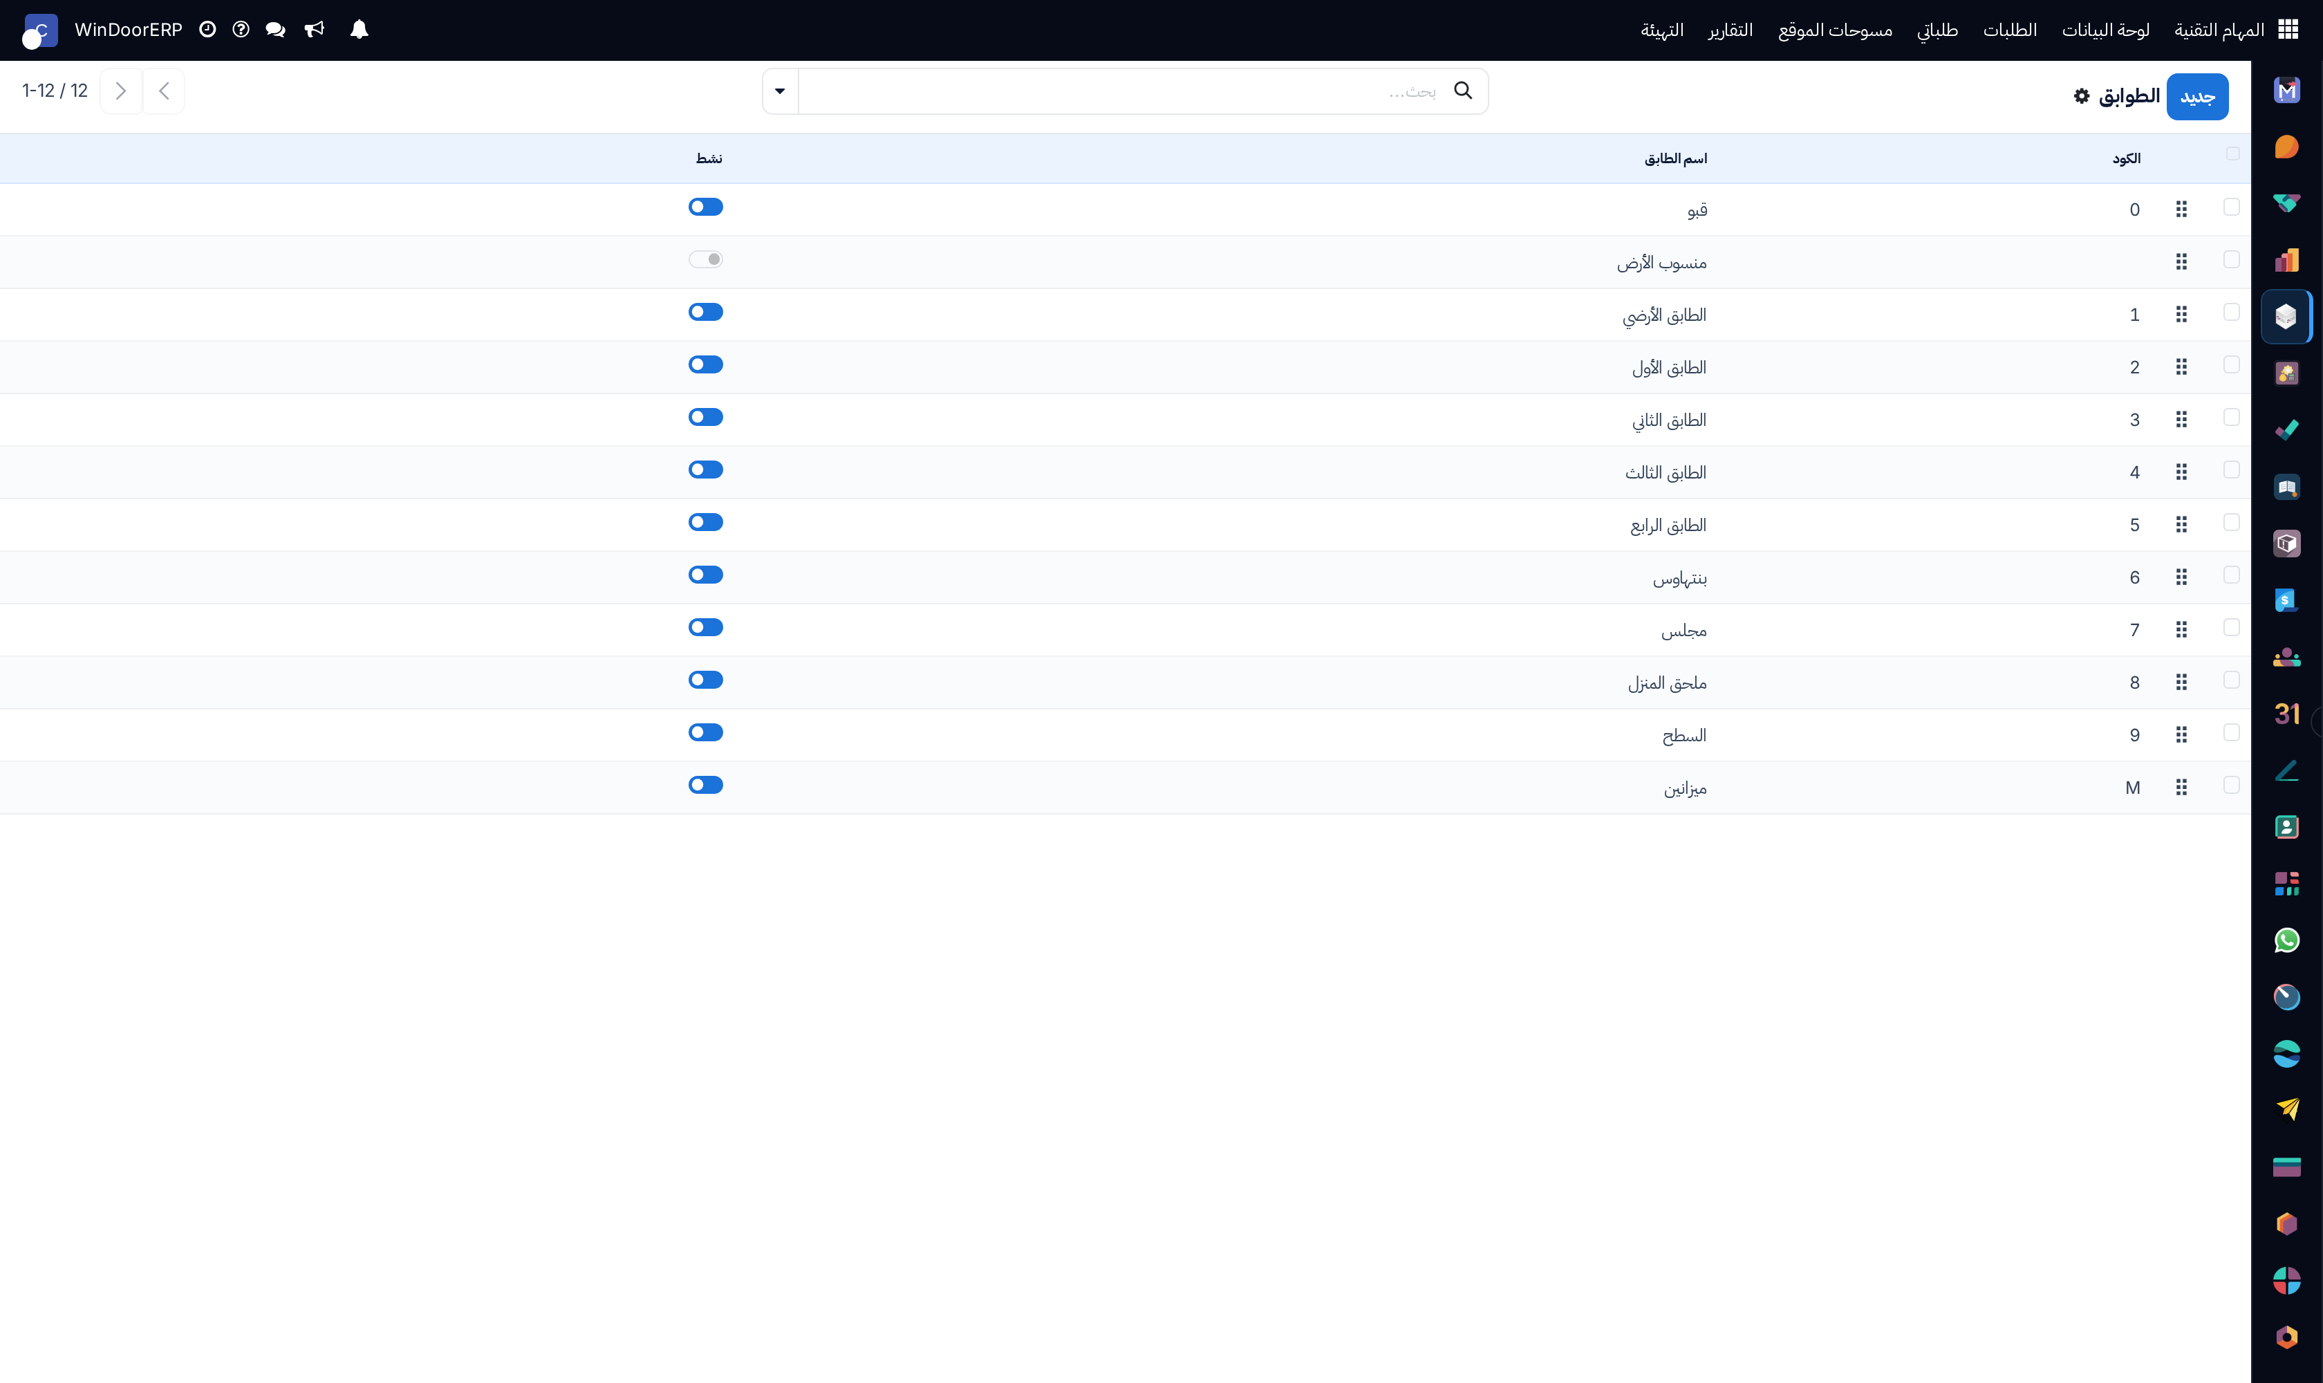Open the search options dropdown caret
Image resolution: width=2323 pixels, height=1383 pixels.
[x=780, y=91]
